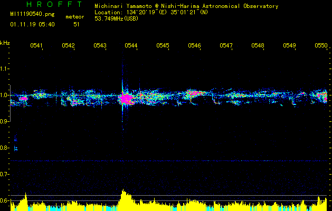This screenshot has height=211, width=332.
Task: Click the 1.1 kHz axis value
Action: tap(4, 69)
